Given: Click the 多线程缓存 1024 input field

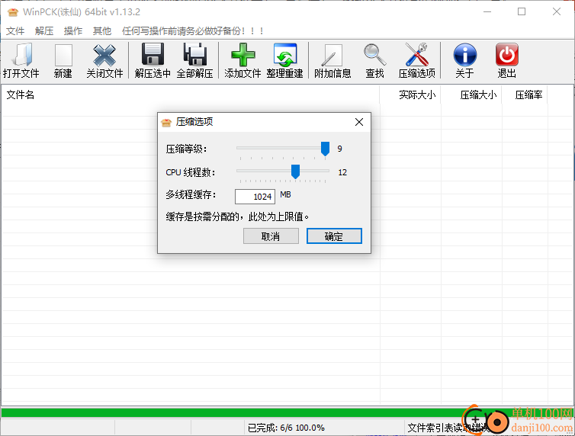Looking at the screenshot, I should (x=255, y=197).
